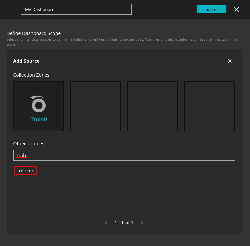Screen dimensions: 250x246
Task: Click the Train0 text label
Action: tap(39, 119)
